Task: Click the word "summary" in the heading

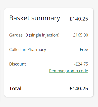Action: pos(46,18)
